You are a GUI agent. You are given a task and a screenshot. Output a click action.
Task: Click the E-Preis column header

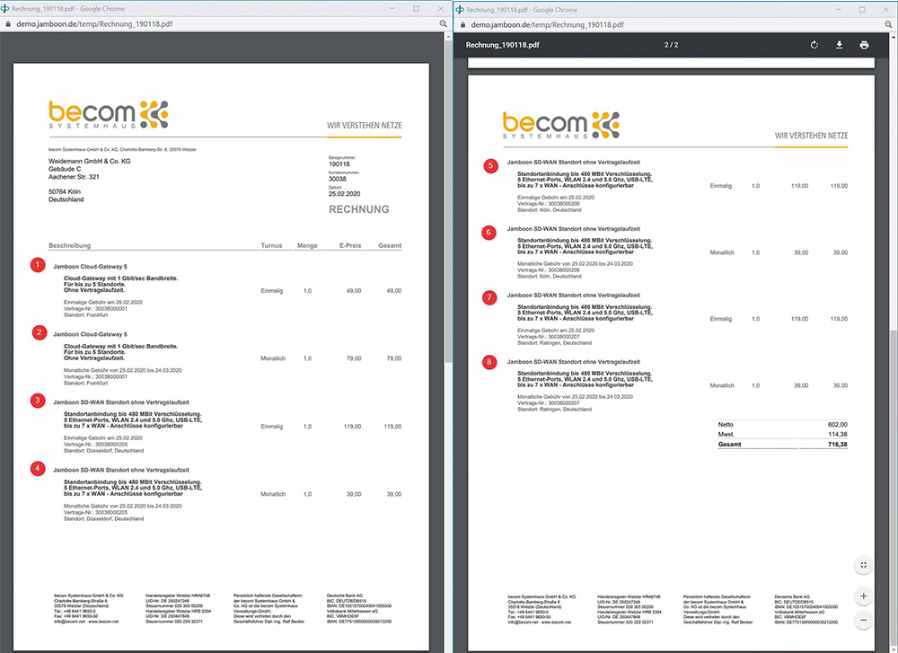(350, 246)
